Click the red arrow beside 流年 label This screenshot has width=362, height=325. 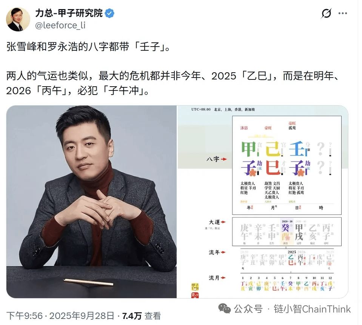223,252
